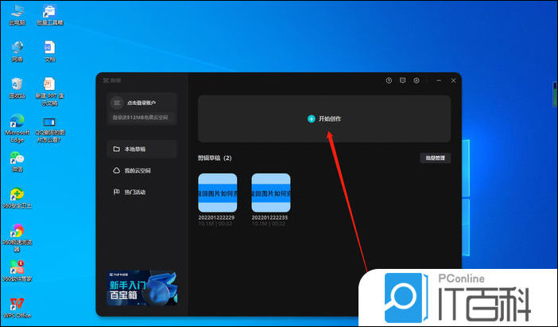Screen dimensions: 558x327
Task: Open draft thumbnail 202201222235
Action: click(x=271, y=193)
